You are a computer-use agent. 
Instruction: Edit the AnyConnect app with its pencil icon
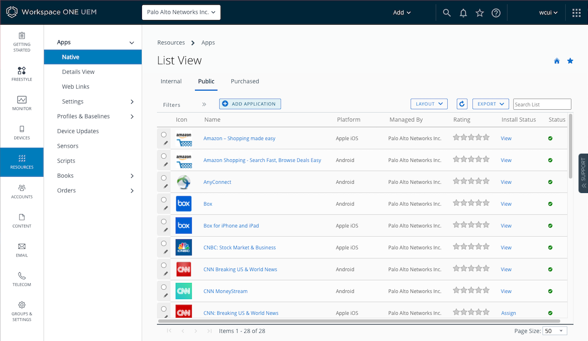(x=166, y=186)
